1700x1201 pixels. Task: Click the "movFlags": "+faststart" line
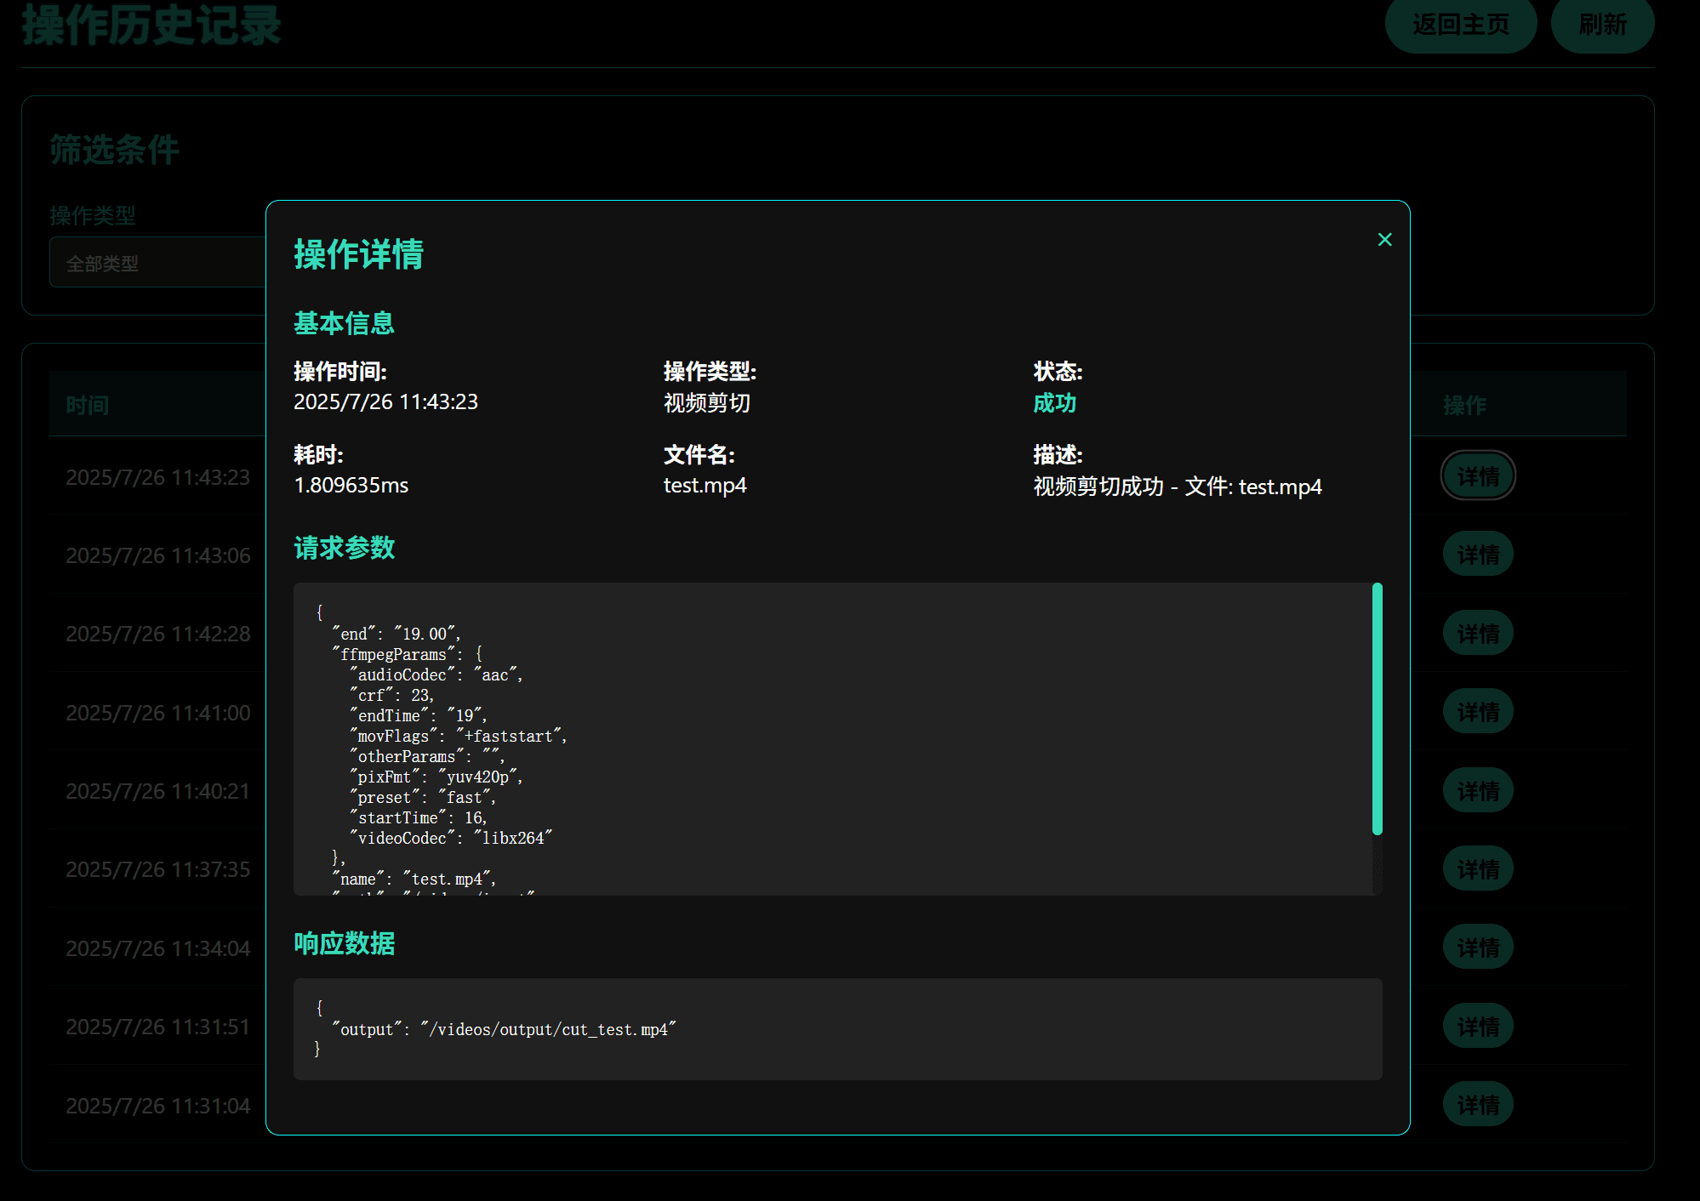point(459,736)
